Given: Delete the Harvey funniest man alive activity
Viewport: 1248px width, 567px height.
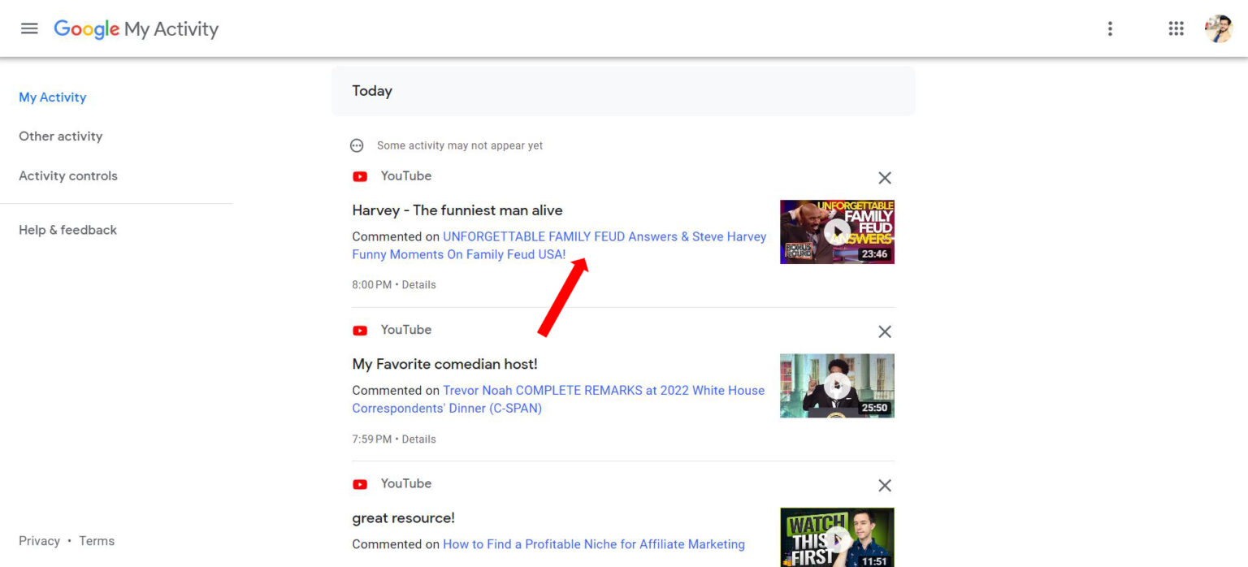Looking at the screenshot, I should pos(885,178).
